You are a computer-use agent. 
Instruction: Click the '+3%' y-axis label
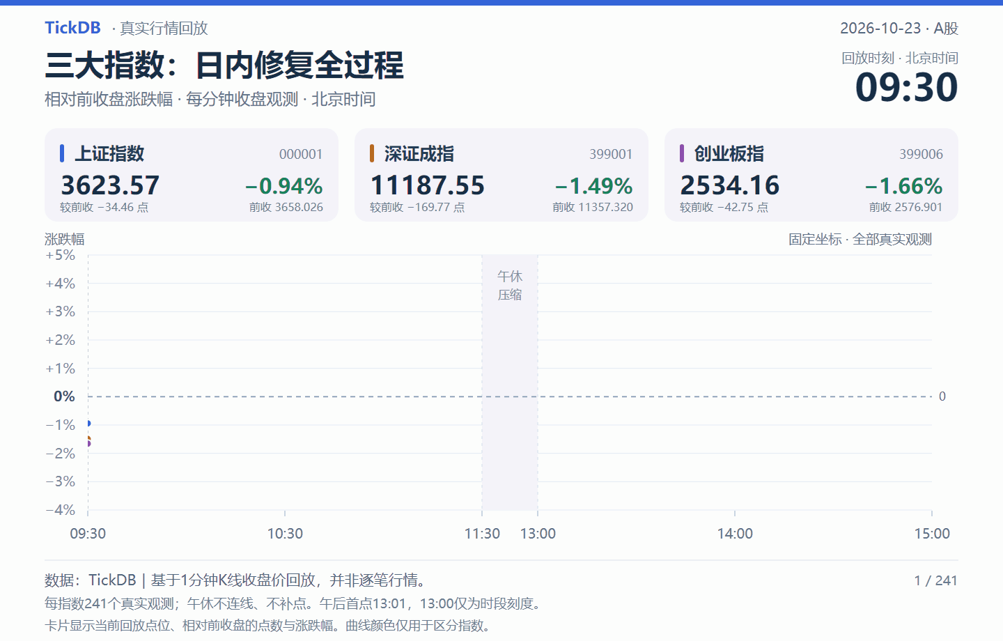(61, 311)
